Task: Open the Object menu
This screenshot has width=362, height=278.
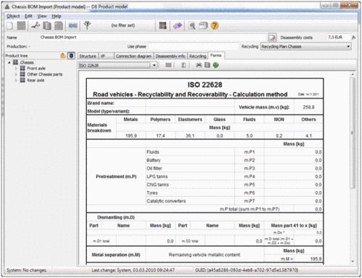Action: (13, 16)
